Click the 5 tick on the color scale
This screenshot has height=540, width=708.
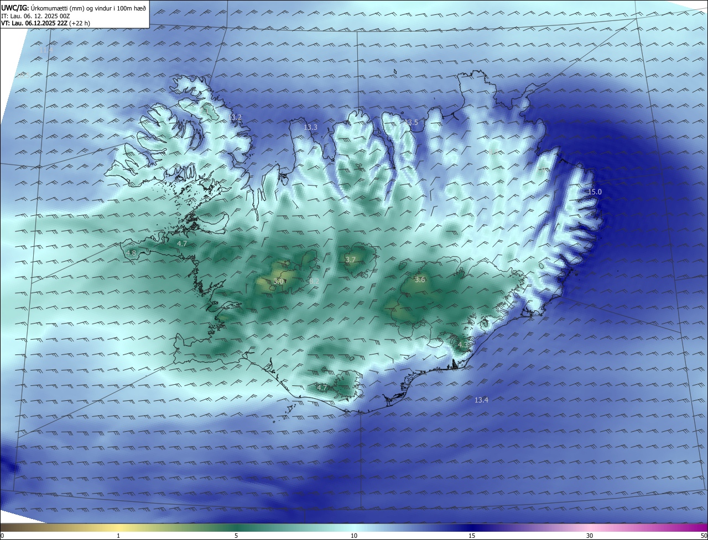click(236, 536)
